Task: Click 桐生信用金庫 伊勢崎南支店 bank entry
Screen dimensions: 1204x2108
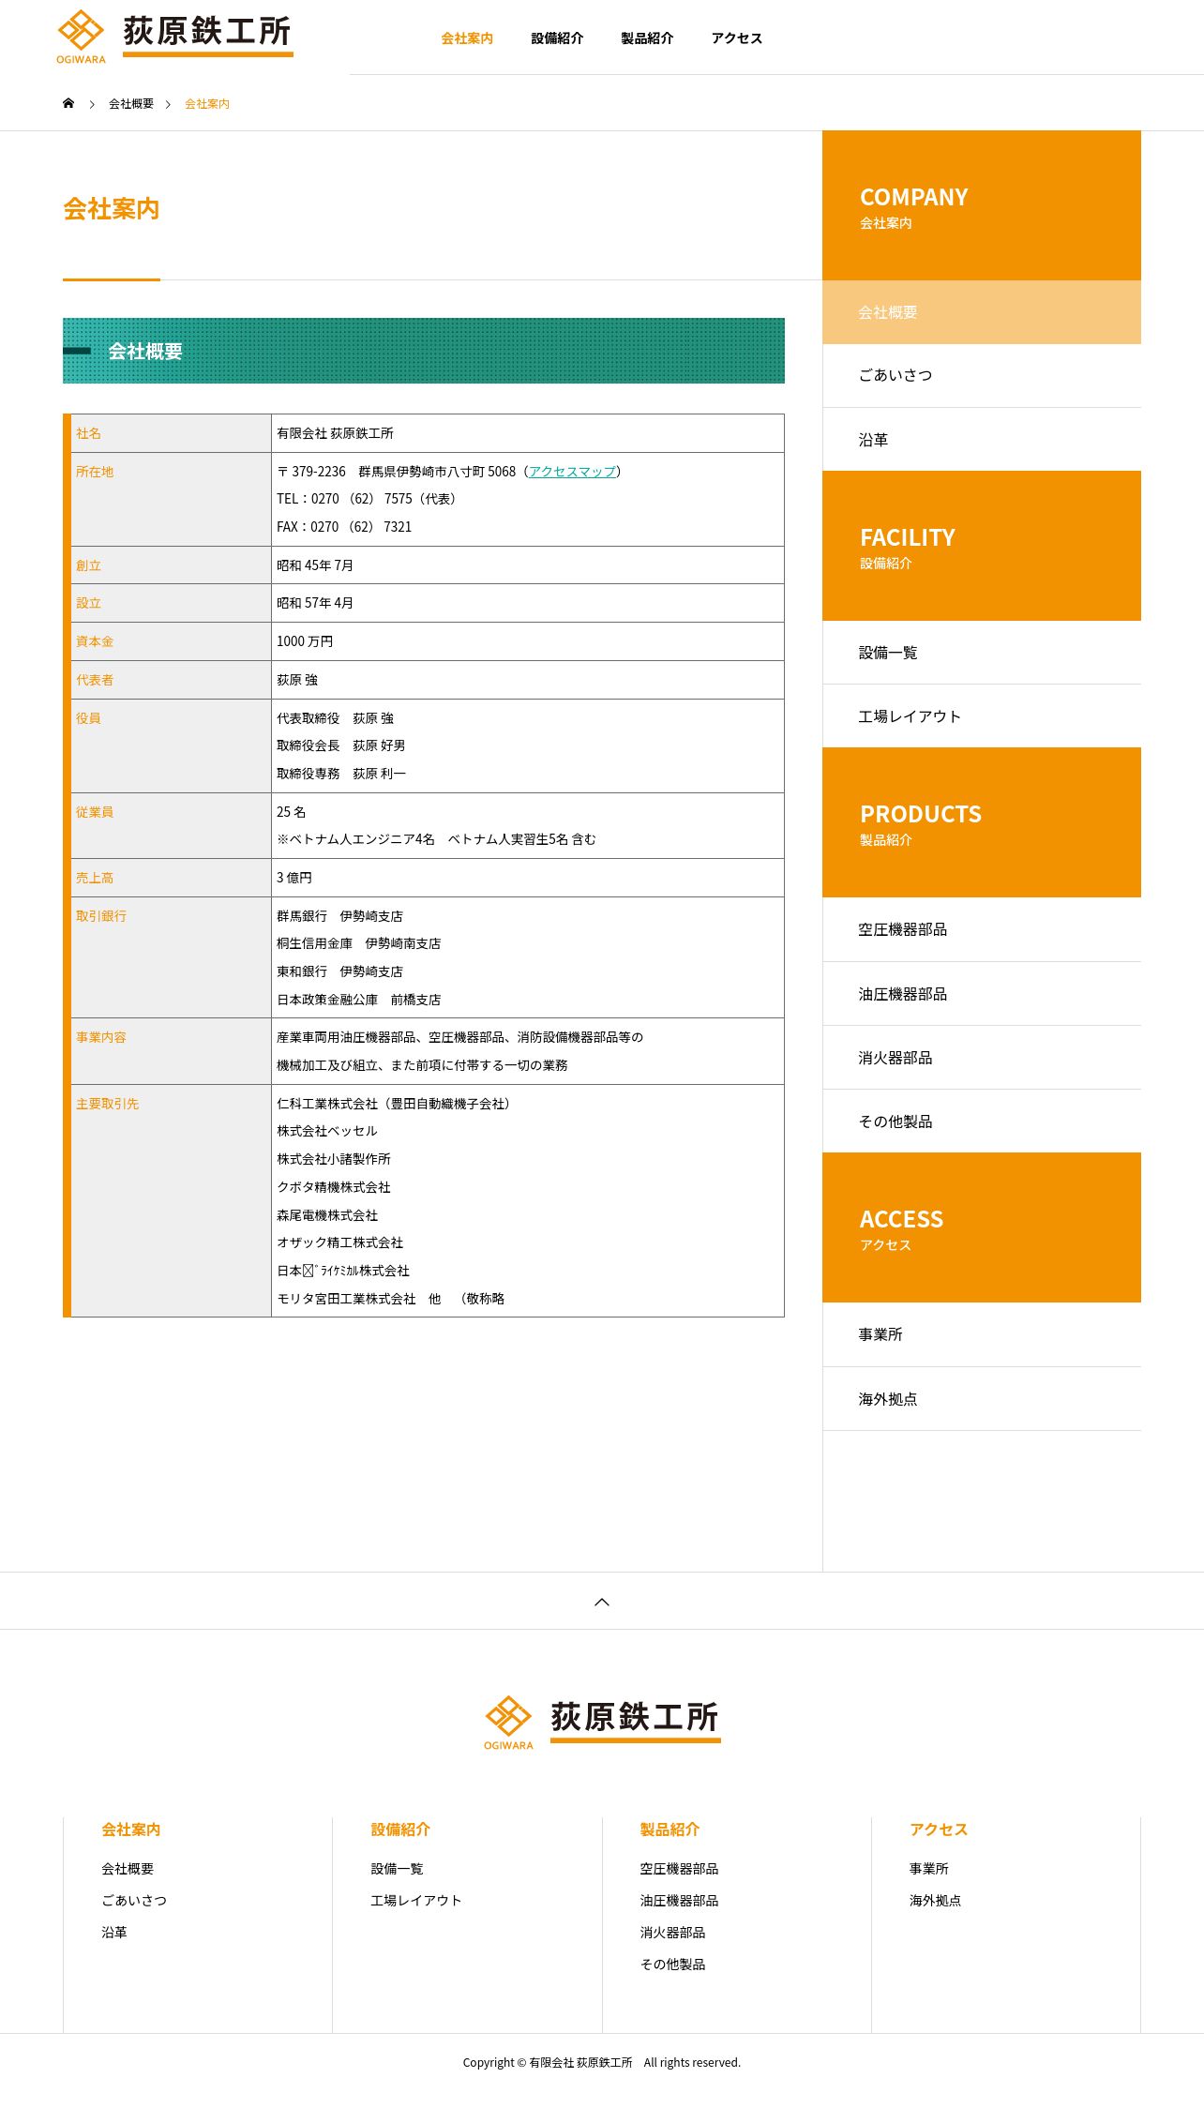Action: pyautogui.click(x=359, y=943)
